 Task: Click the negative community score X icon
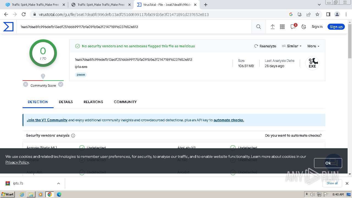(x=26, y=84)
